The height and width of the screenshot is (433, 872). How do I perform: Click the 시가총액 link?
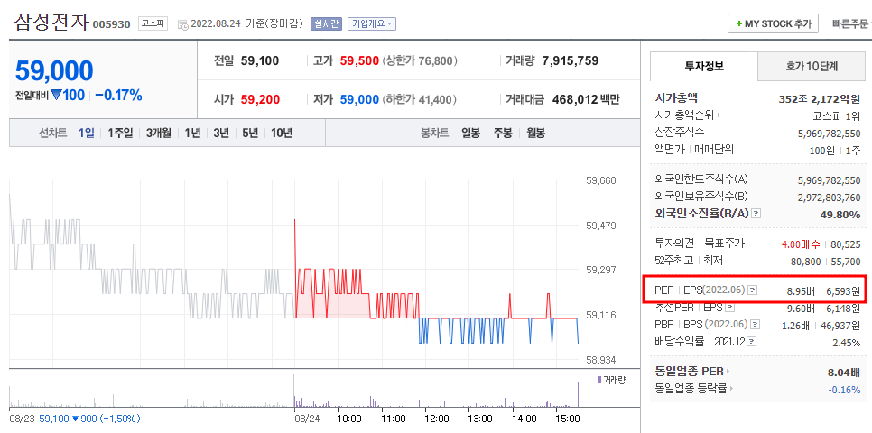[676, 98]
